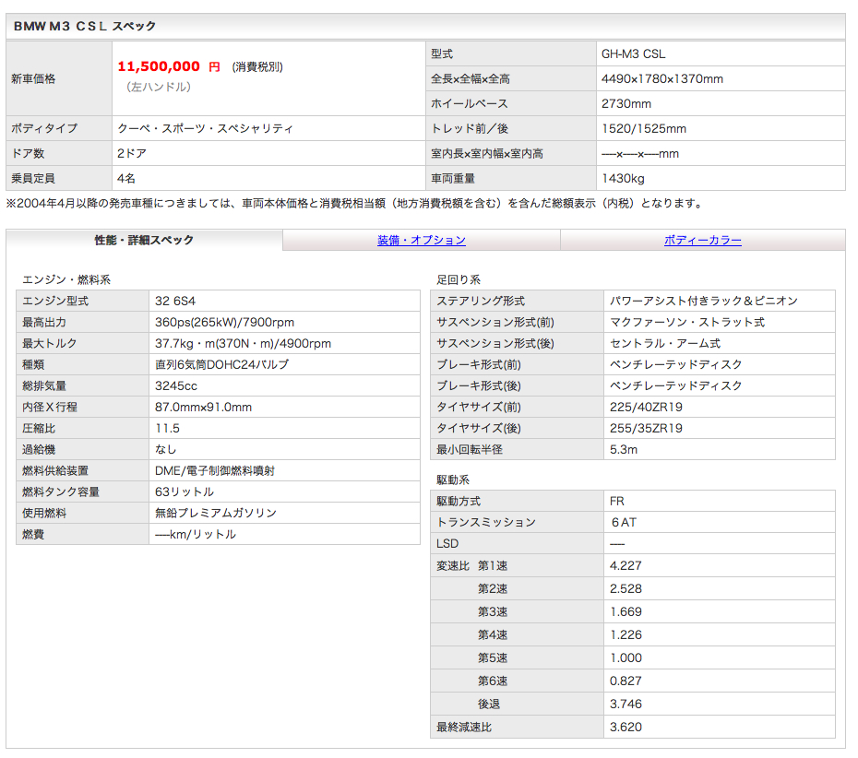Click the 255/35ZR19 rear tire size
The image size is (858, 758).
coord(646,428)
